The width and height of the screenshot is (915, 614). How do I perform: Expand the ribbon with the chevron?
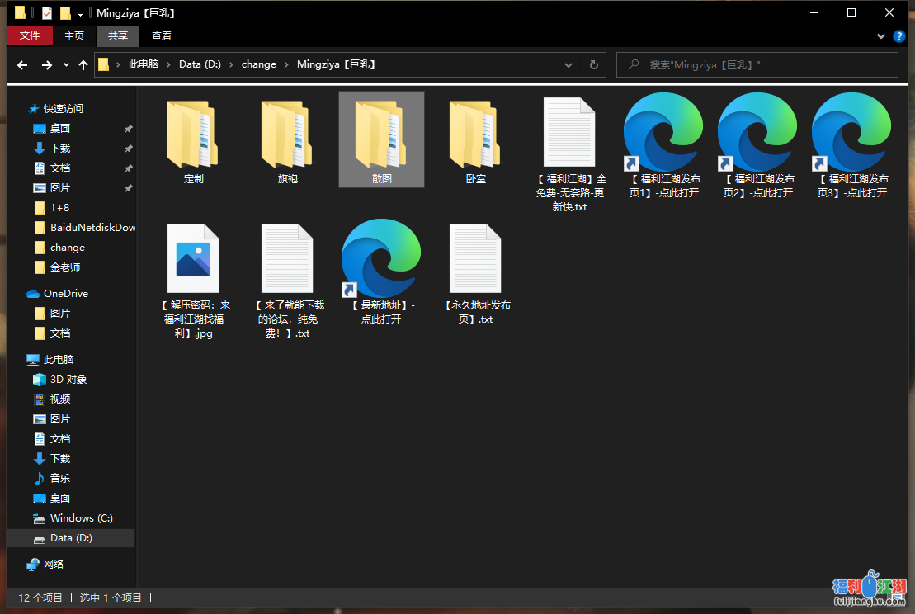click(880, 36)
